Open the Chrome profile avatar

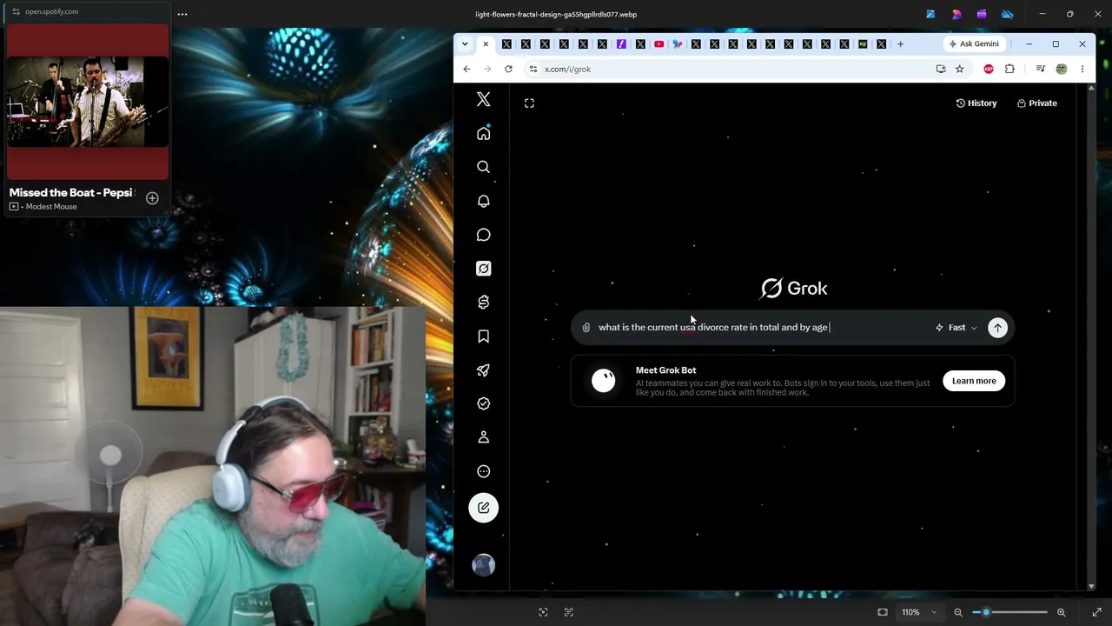[x=1062, y=69]
